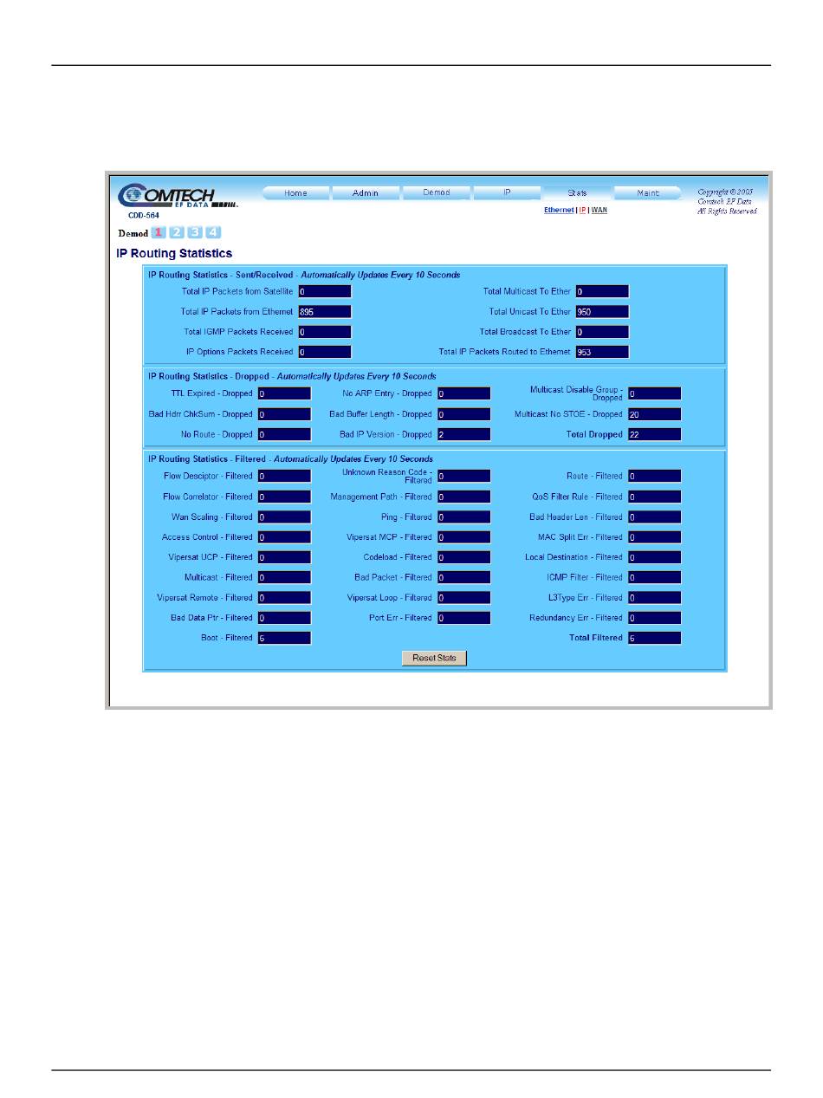Click the CDD-564 model label
Viewport: 823px width, 1098px height.
click(x=144, y=215)
